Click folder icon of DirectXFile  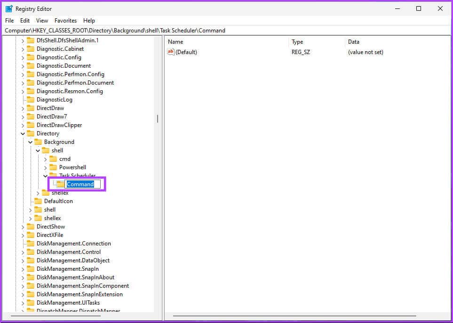coord(31,235)
